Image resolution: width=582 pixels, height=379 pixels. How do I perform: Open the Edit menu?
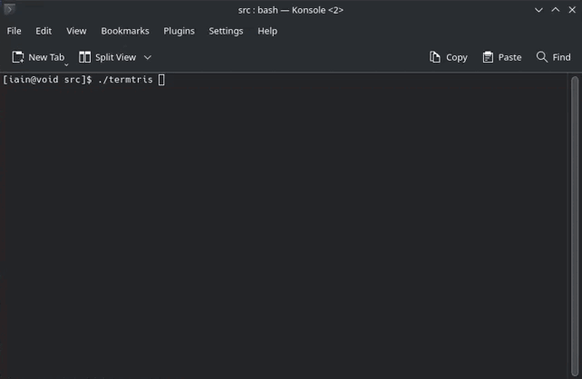[44, 31]
